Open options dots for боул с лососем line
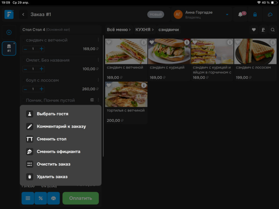Viewport: 279px width, 209px height. tap(98, 80)
